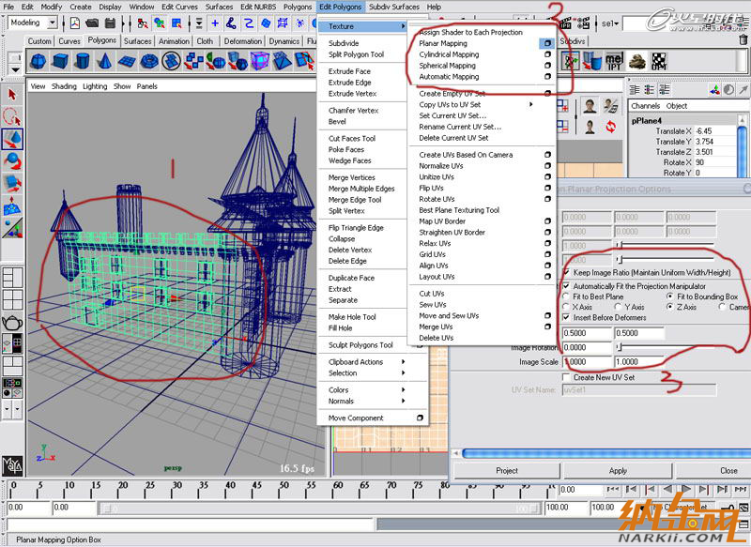Open Planar Mapping option box
Image resolution: width=751 pixels, height=547 pixels.
click(546, 44)
